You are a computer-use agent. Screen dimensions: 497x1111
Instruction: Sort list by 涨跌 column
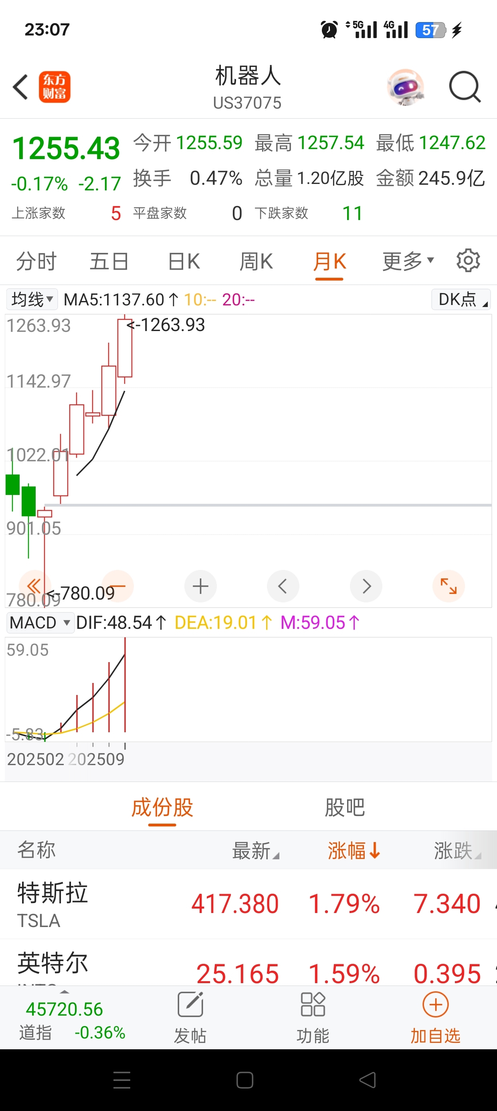point(457,850)
